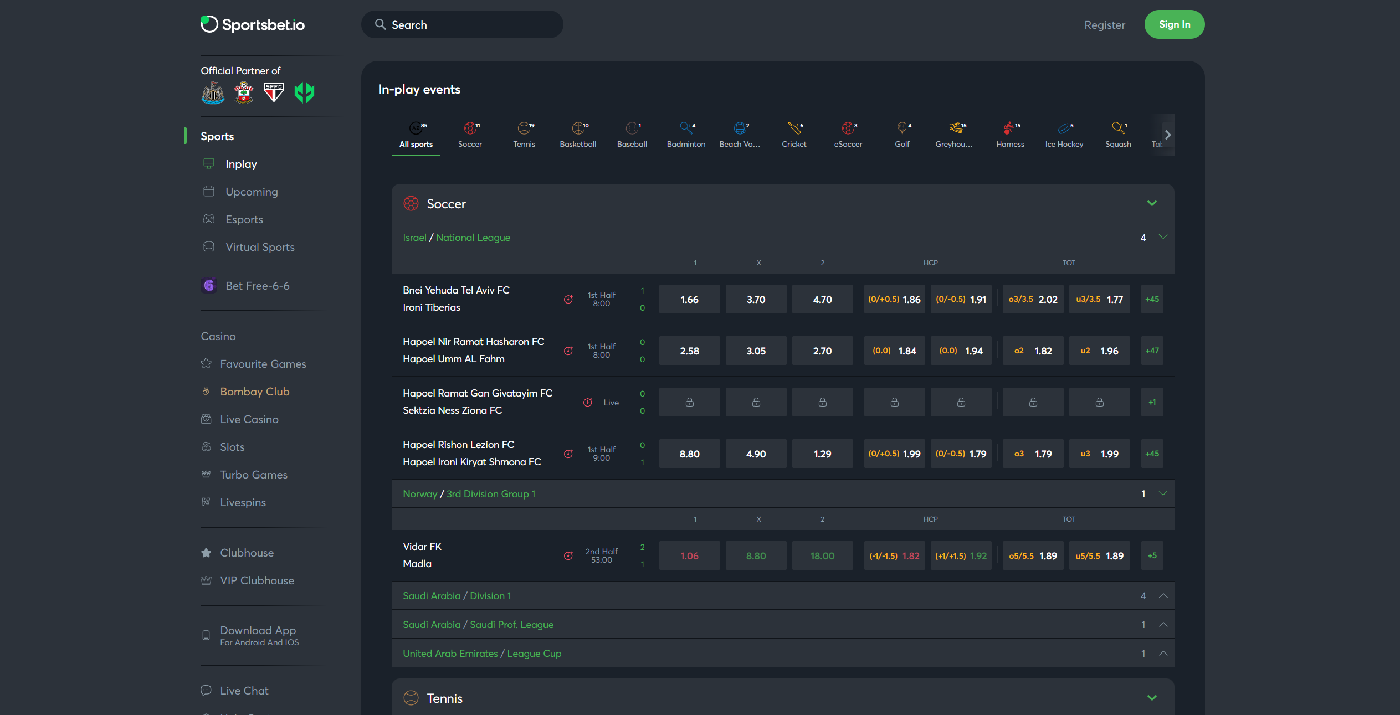The width and height of the screenshot is (1400, 715).
Task: Open the Squash sport tab
Action: click(x=1118, y=135)
